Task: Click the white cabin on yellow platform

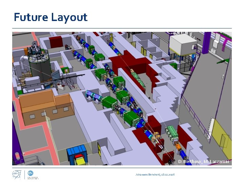Action: 183,45
